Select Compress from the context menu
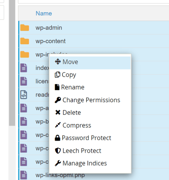 (x=90, y=125)
